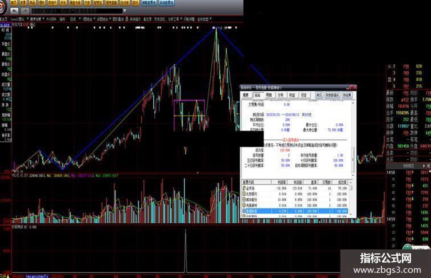Open the dropdown beside the command input
Image resolution: width=431 pixels, height=278 pixels.
[125, 11]
